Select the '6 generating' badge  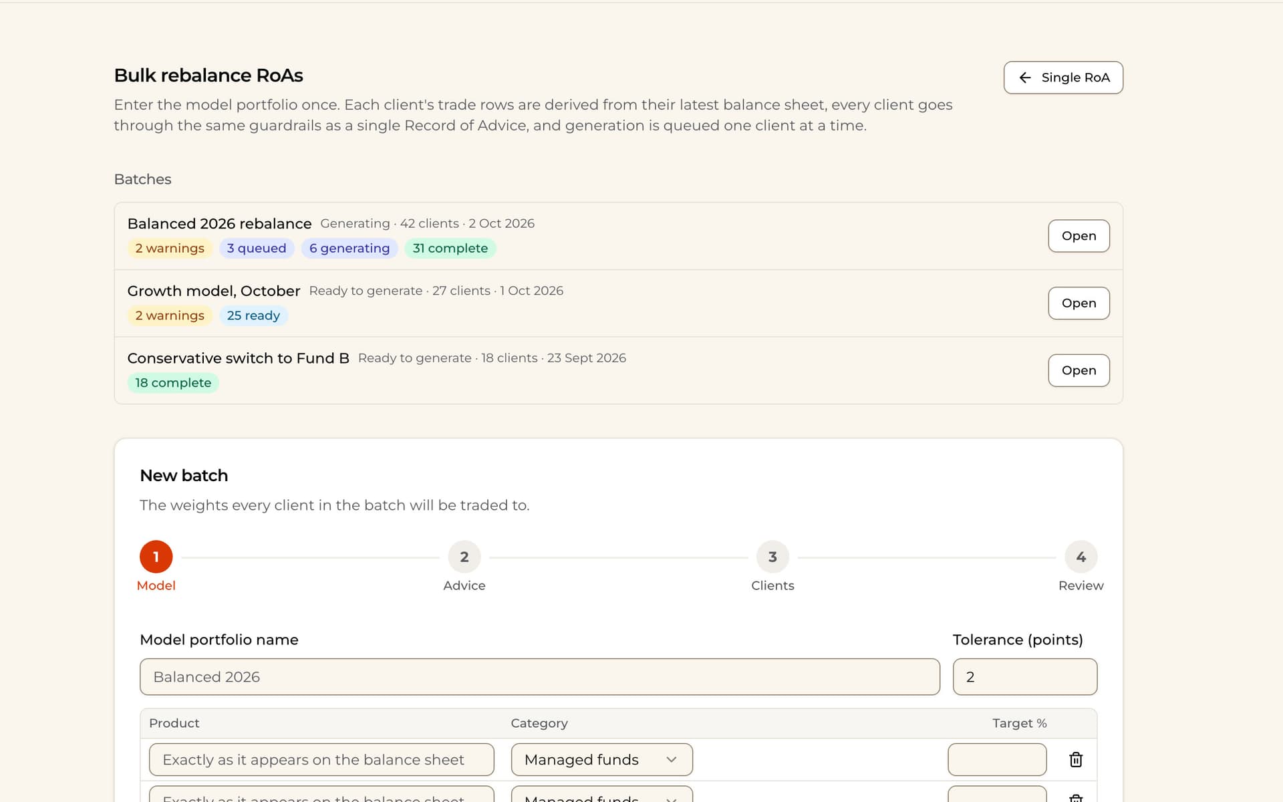[349, 248]
